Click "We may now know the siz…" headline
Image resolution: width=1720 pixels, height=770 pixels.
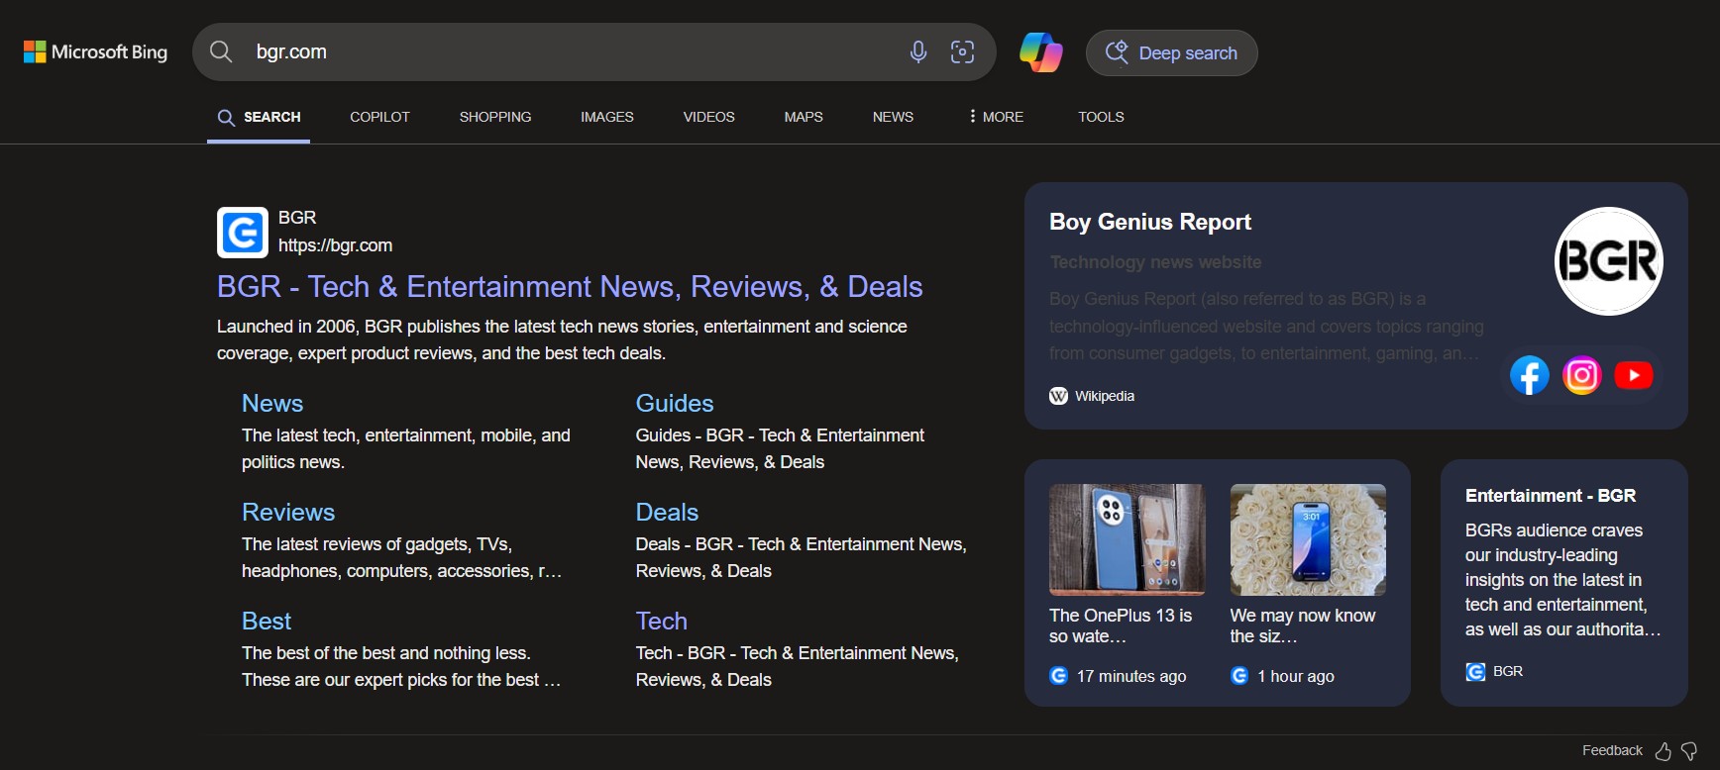pyautogui.click(x=1303, y=626)
